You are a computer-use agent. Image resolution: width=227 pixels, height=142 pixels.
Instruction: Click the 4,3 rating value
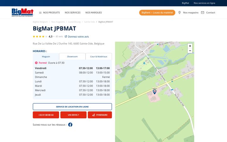tap(50, 37)
